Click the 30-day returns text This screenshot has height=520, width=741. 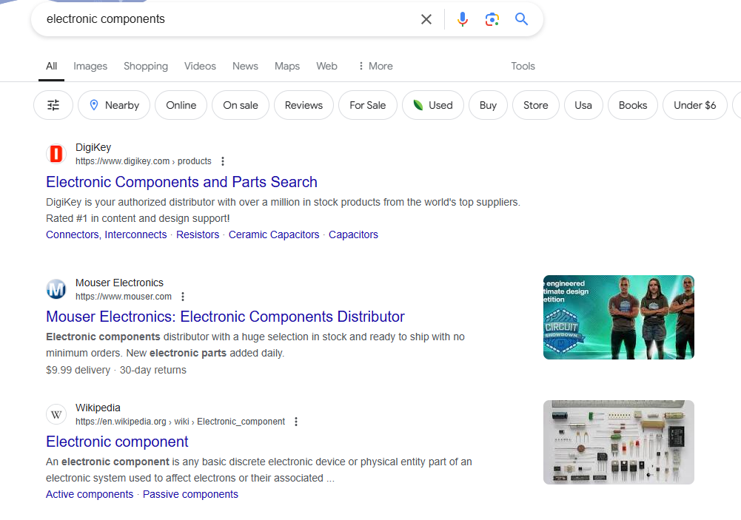click(x=153, y=371)
